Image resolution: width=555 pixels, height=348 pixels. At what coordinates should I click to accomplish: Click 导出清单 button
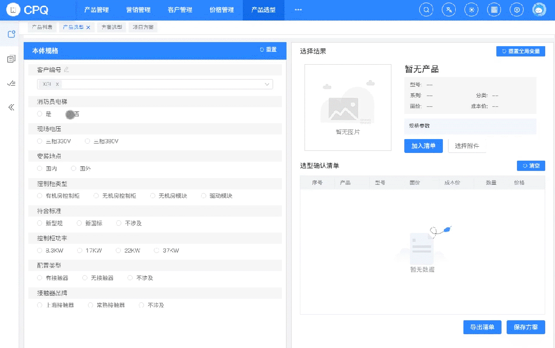pos(482,327)
